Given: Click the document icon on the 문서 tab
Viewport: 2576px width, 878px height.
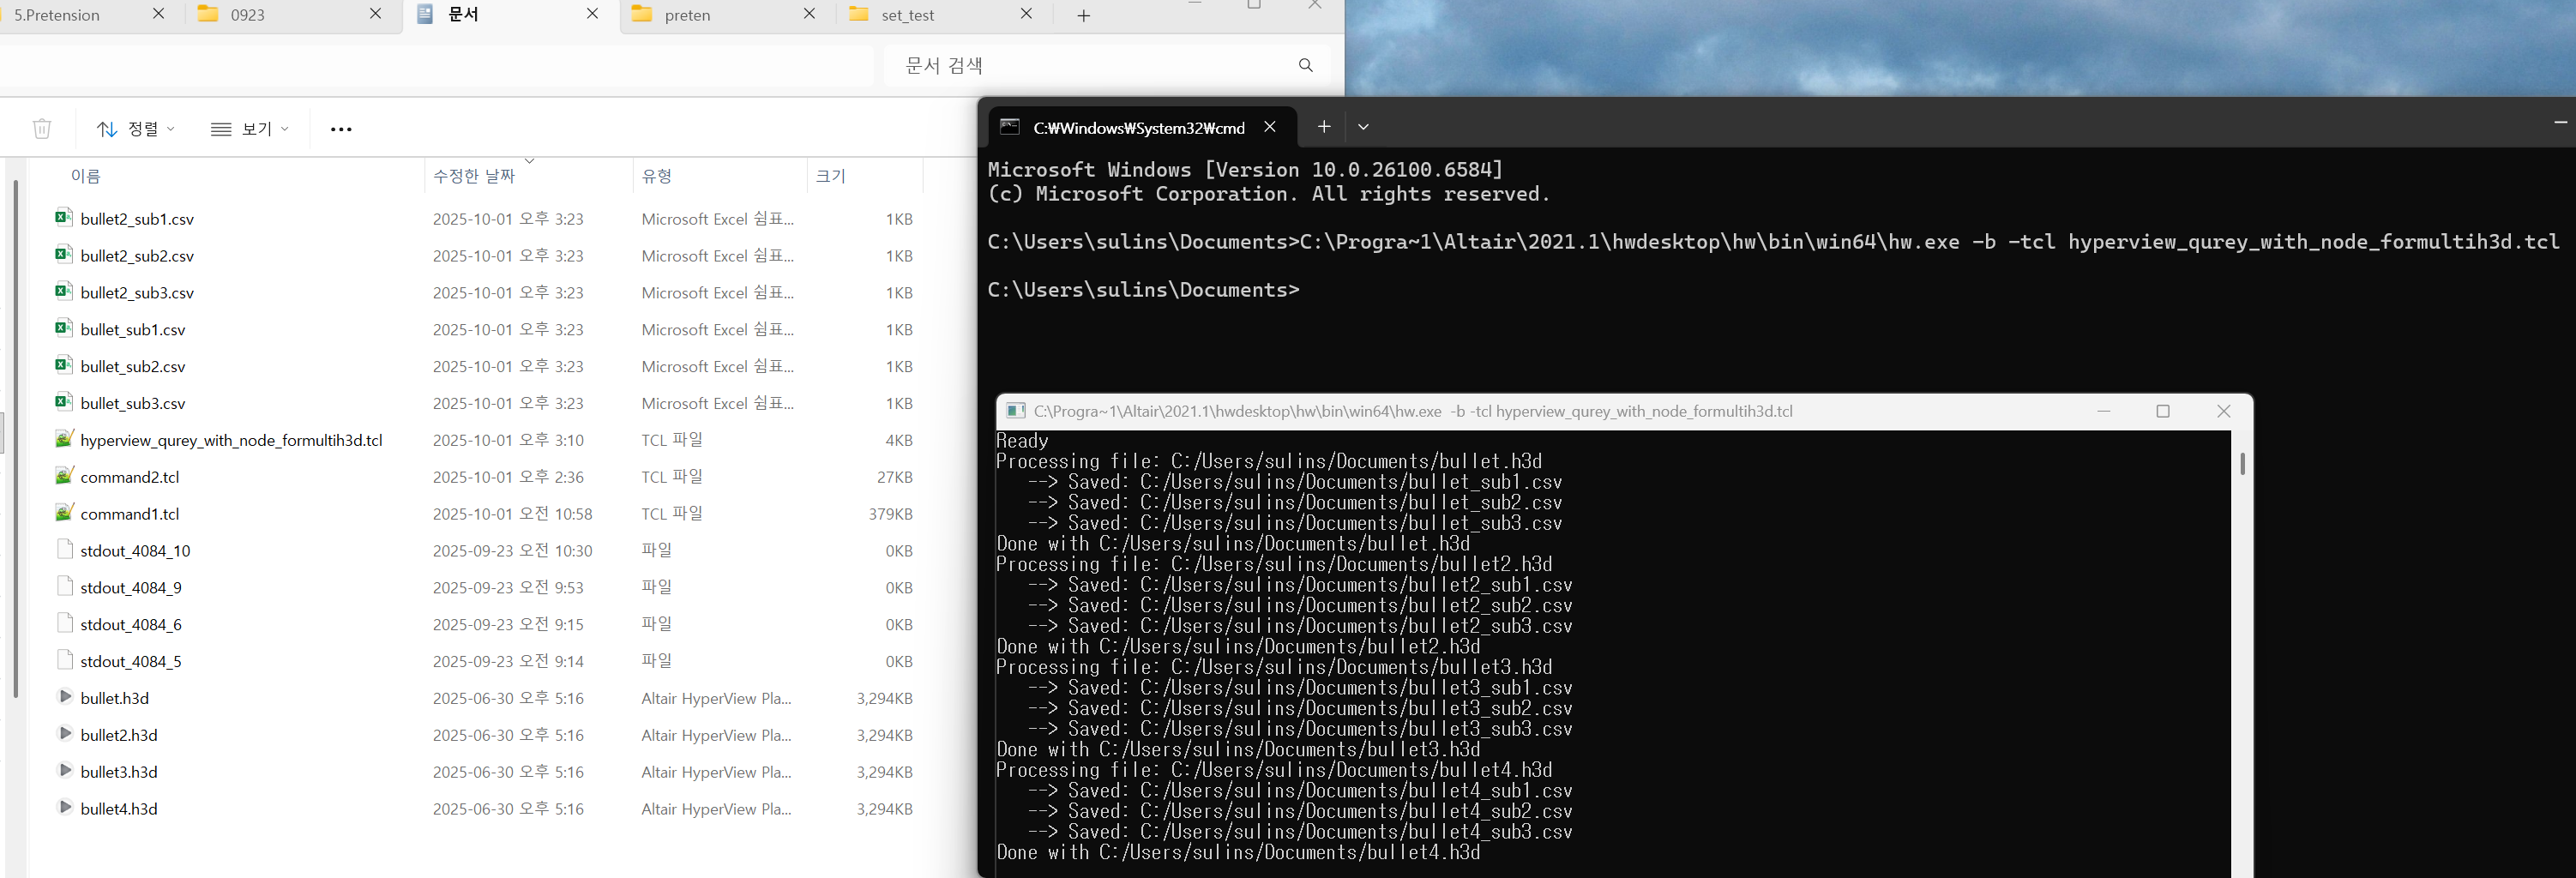Looking at the screenshot, I should (x=425, y=14).
